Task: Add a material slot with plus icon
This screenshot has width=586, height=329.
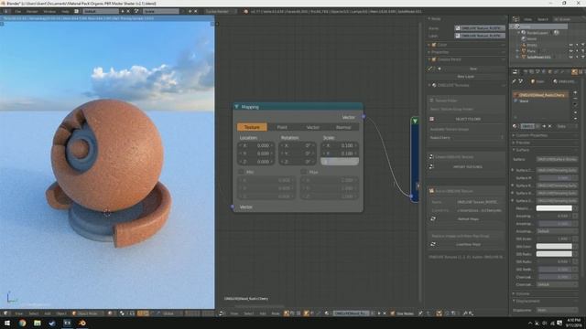Action: [575, 93]
